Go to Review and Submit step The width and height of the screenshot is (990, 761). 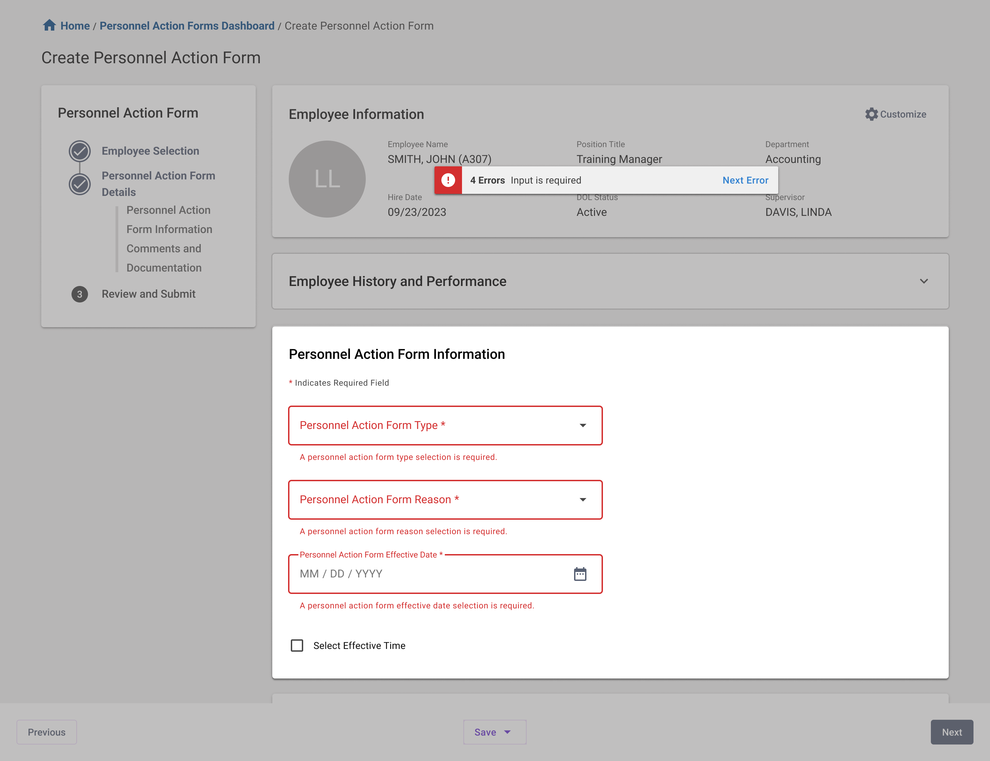pyautogui.click(x=148, y=294)
